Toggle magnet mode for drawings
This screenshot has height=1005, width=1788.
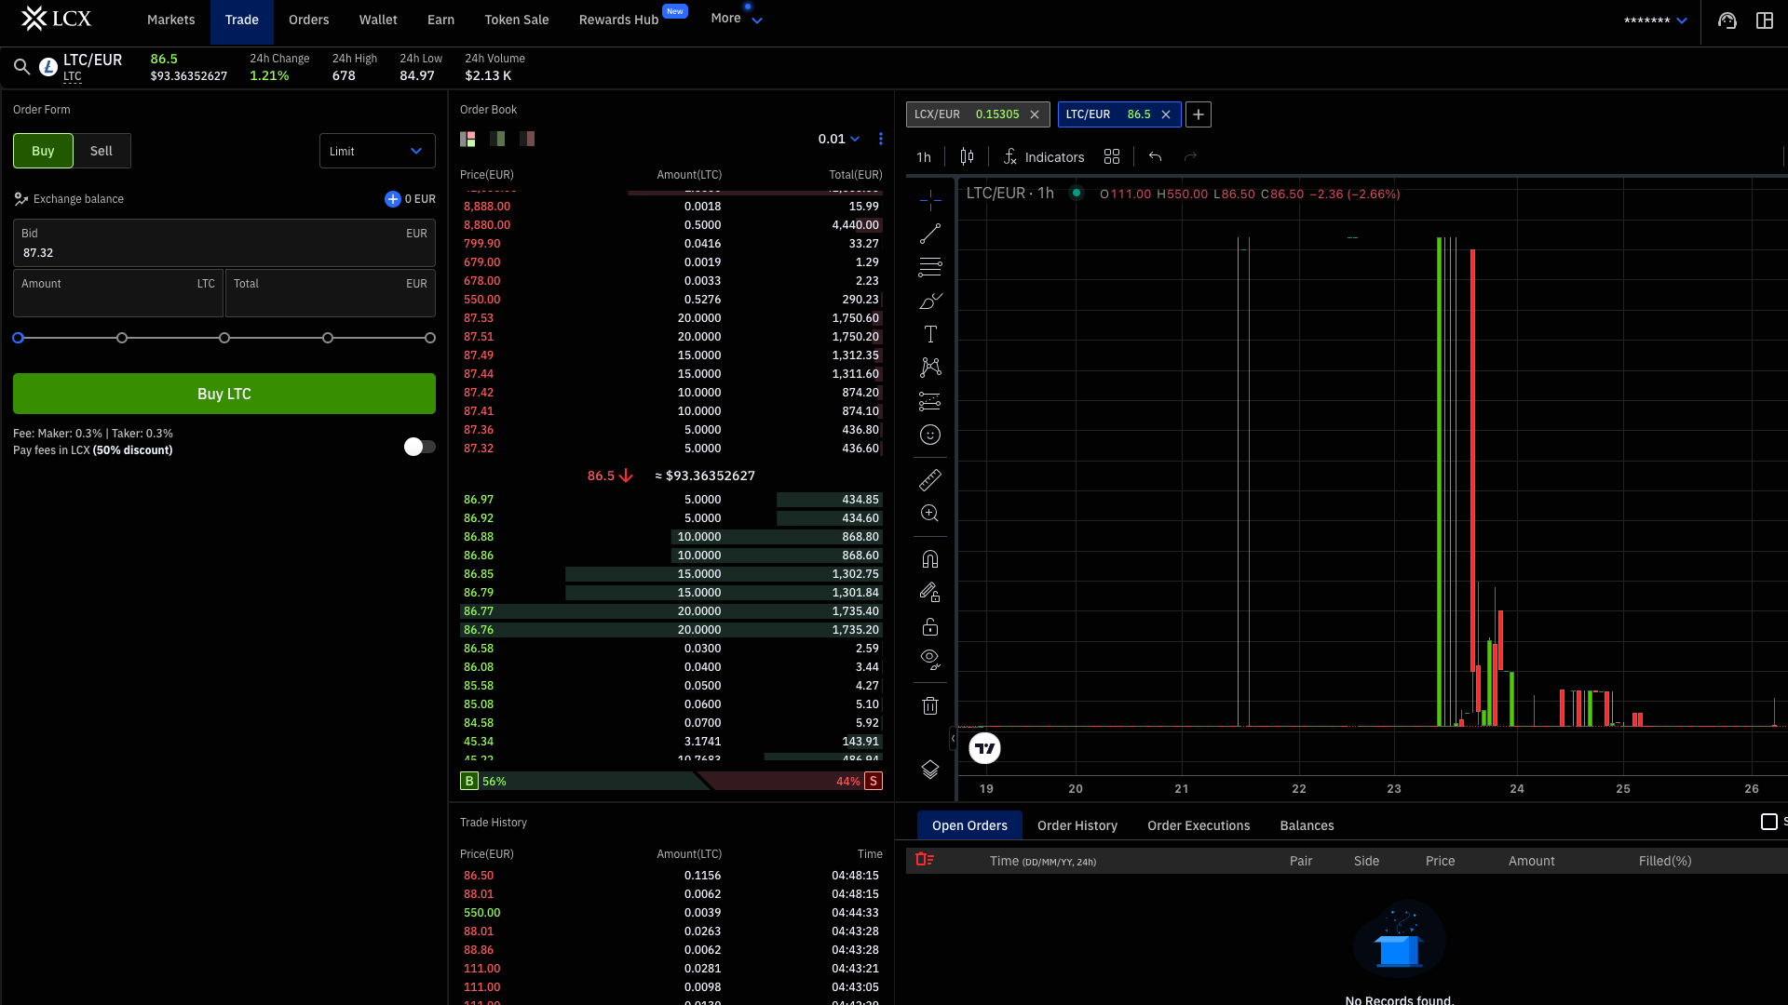(x=930, y=559)
